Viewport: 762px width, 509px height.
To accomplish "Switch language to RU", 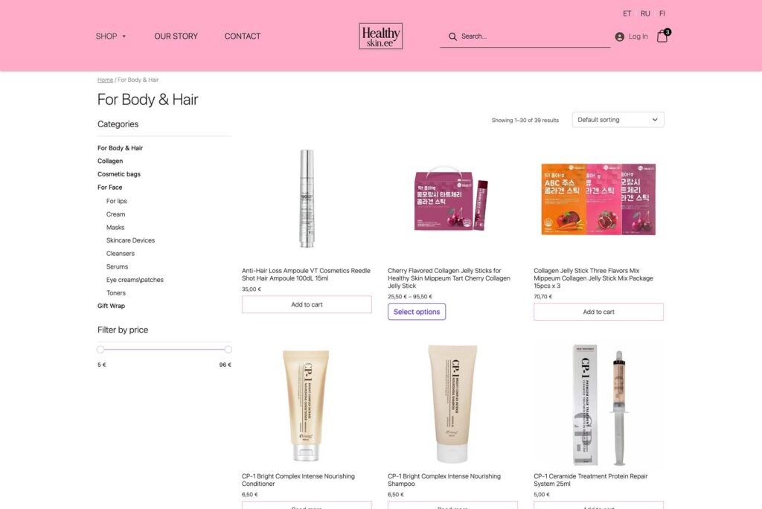I will coord(645,13).
